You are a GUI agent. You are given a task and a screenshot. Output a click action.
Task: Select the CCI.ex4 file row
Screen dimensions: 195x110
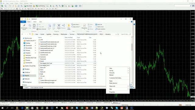[67, 76]
